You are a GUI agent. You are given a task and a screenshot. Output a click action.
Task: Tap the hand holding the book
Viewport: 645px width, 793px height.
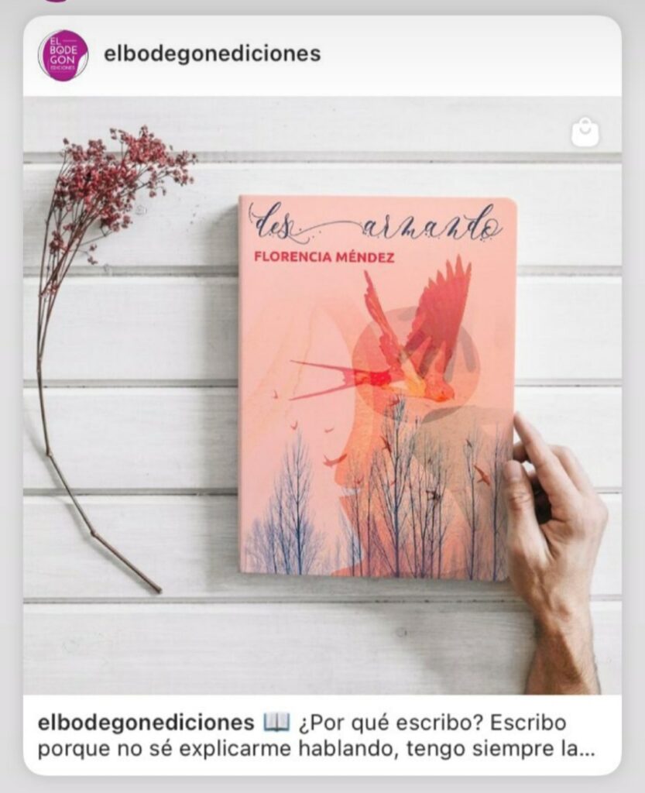554,551
